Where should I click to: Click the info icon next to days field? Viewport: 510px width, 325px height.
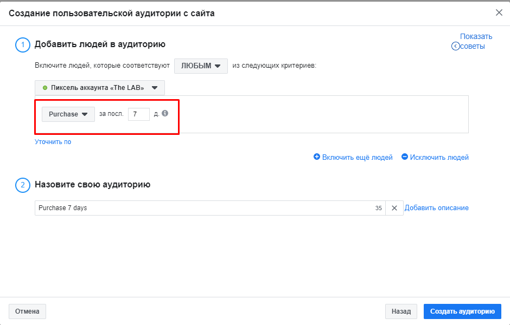[164, 114]
